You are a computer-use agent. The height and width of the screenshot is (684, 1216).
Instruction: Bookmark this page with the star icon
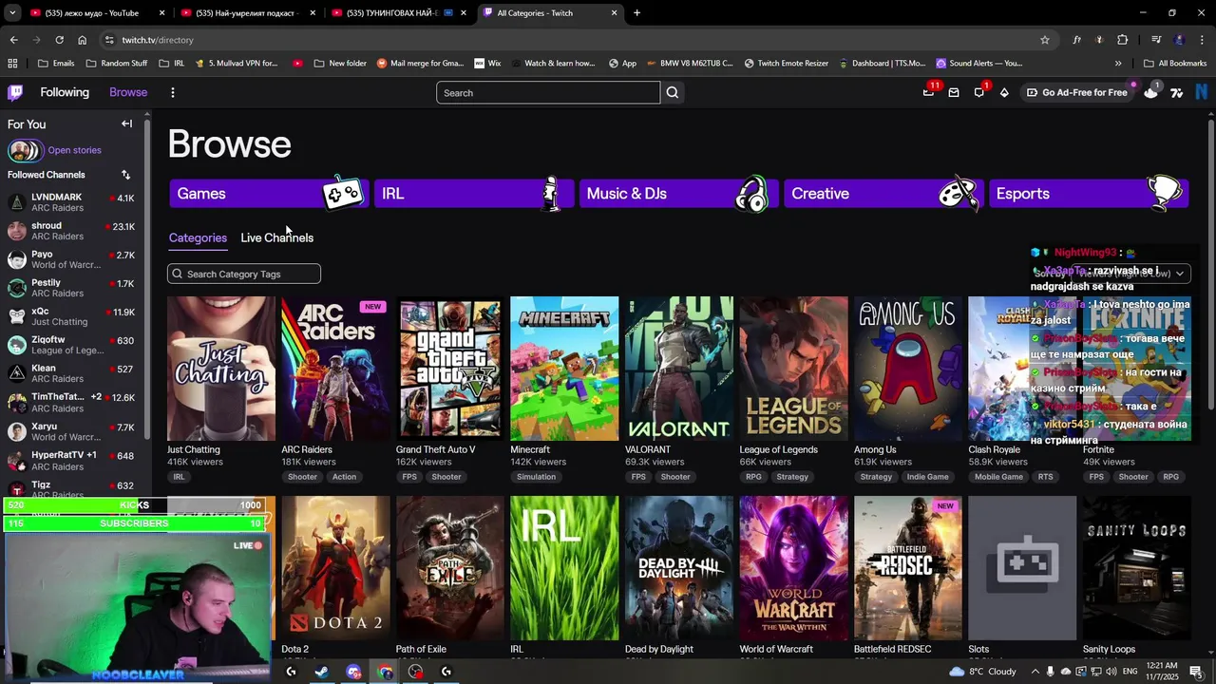click(1045, 40)
